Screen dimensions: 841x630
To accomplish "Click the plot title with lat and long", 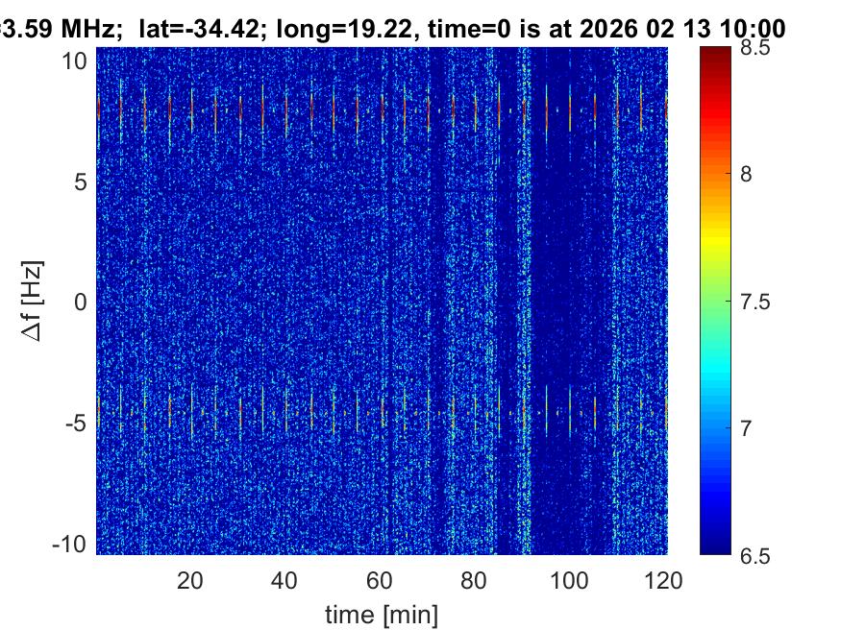I will pyautogui.click(x=394, y=29).
